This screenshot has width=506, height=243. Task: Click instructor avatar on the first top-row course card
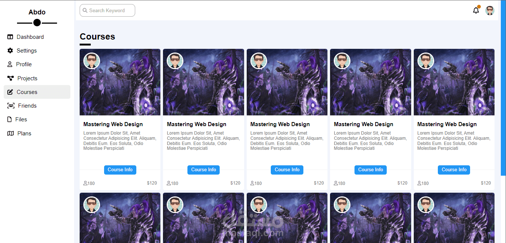tap(91, 61)
